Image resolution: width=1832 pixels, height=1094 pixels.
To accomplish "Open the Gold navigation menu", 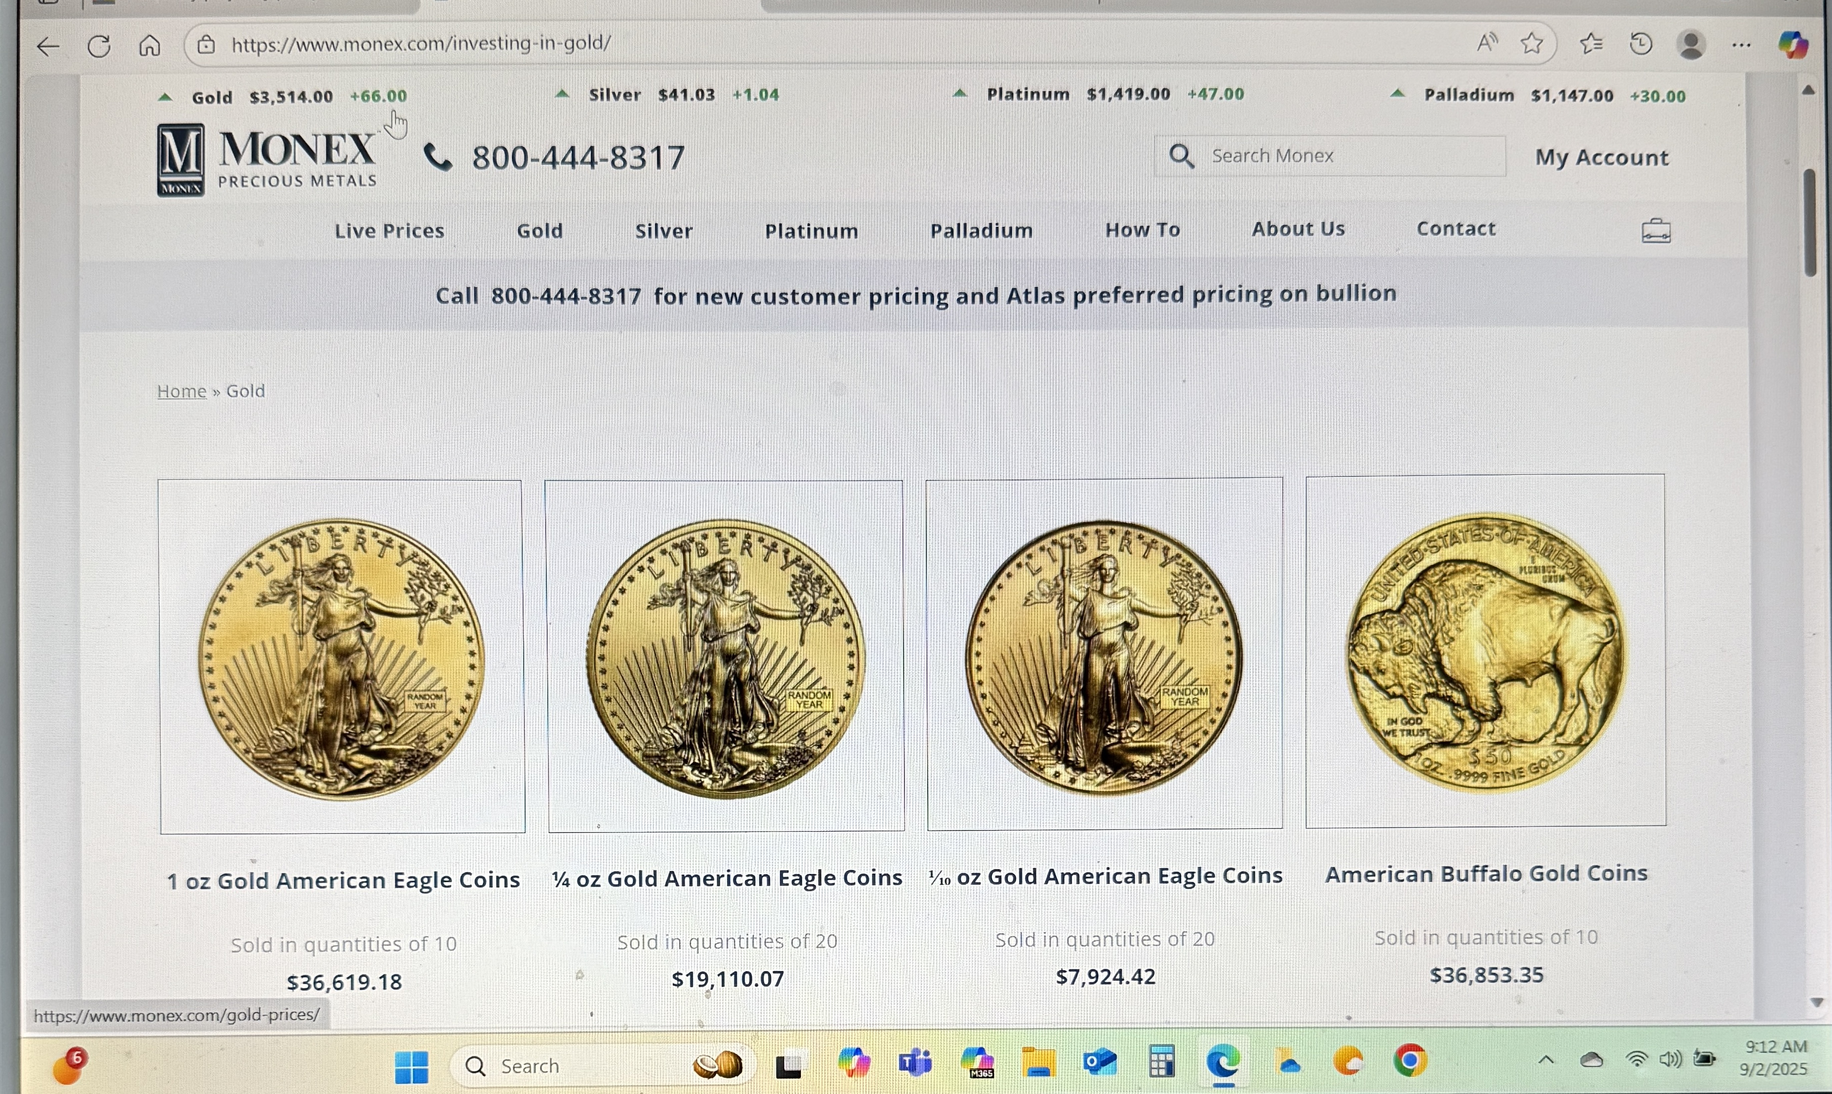I will coord(540,230).
